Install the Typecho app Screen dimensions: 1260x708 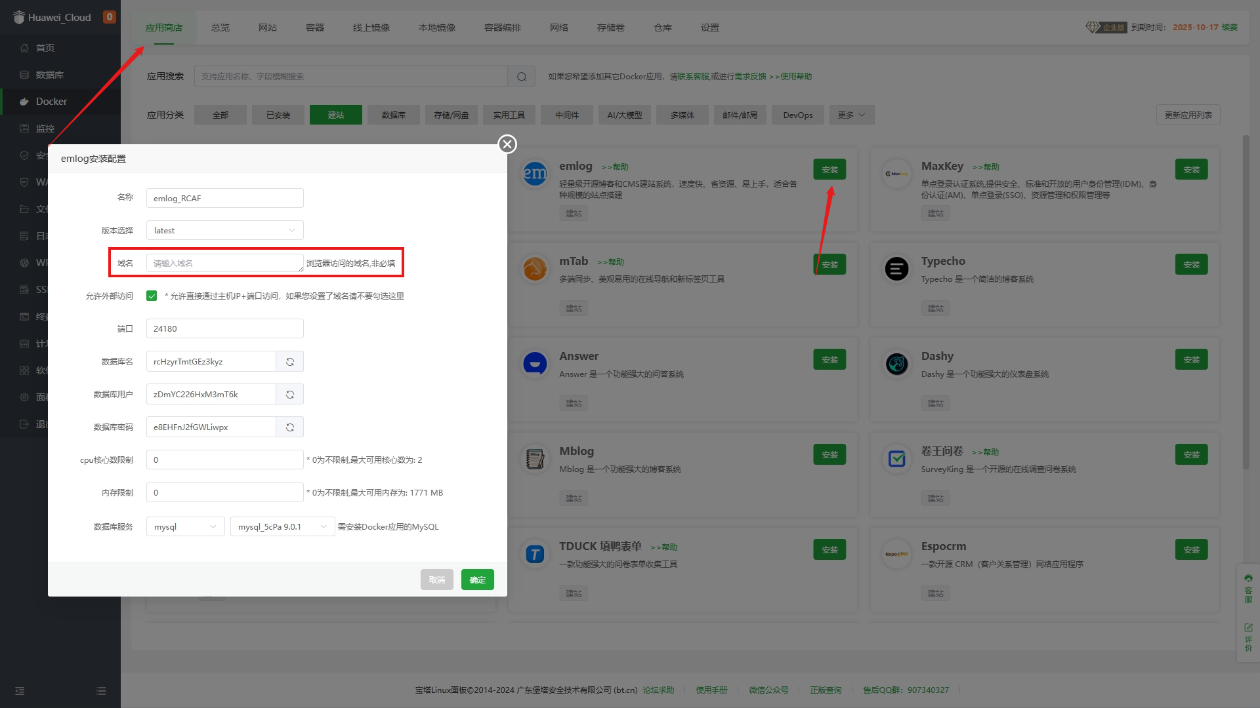1192,265
